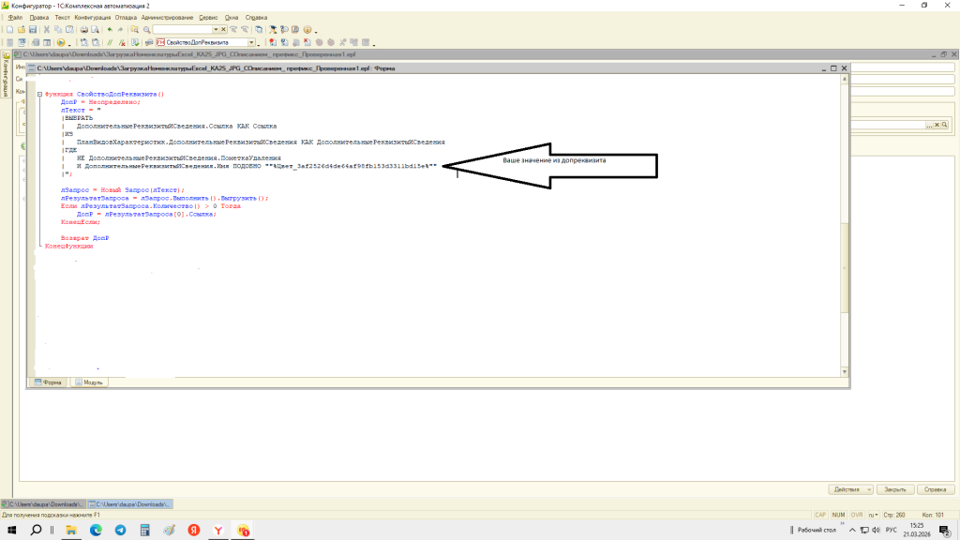This screenshot has width=960, height=540.
Task: Select the first window tab in bottom panel
Action: [43, 504]
